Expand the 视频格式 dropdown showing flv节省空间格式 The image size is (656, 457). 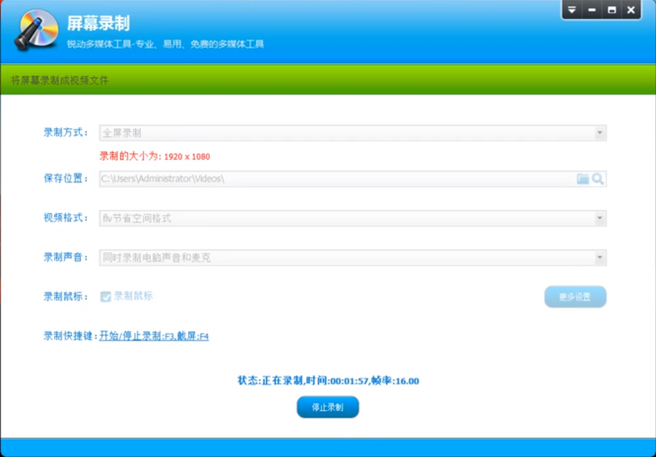599,219
